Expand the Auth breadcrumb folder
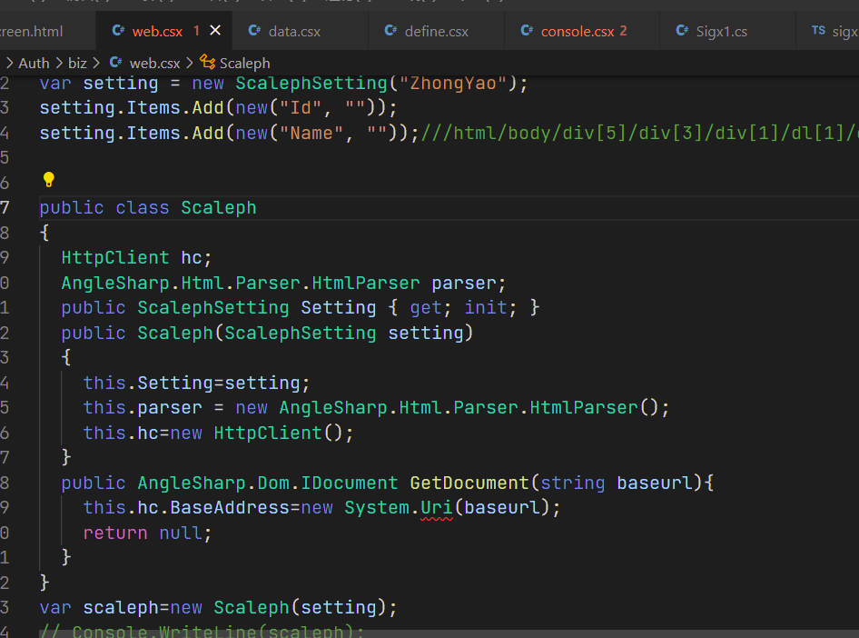859x638 pixels. point(34,63)
